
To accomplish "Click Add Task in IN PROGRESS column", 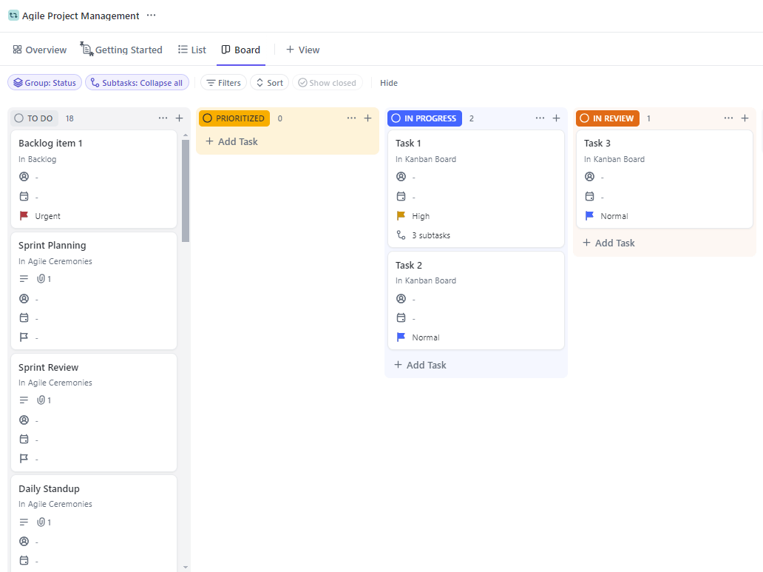I will tap(421, 365).
